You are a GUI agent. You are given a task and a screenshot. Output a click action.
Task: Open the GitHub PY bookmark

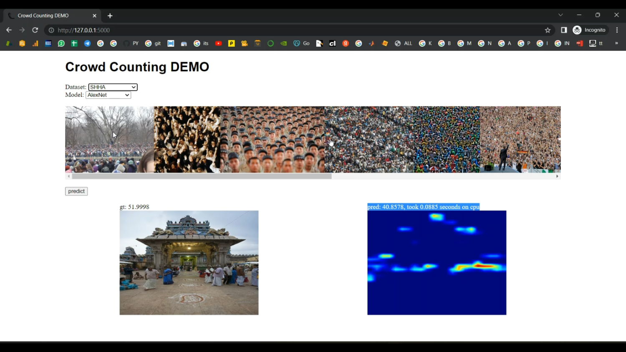(129, 43)
